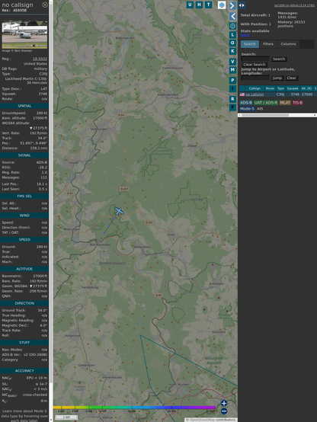
Task: Click the T button on map toolbar
Action: pyautogui.click(x=208, y=5)
